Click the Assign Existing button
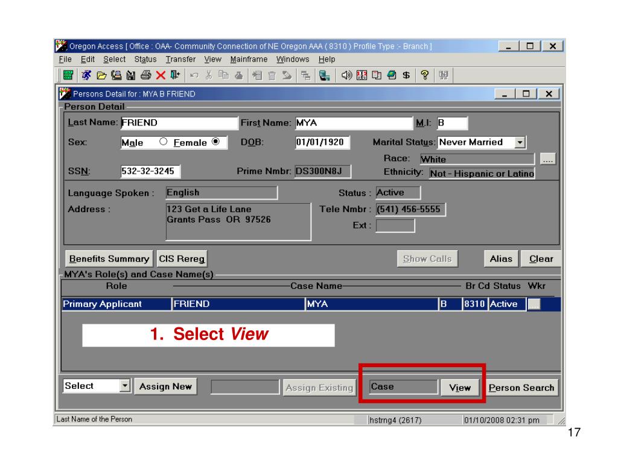The width and height of the screenshot is (618, 463). click(x=319, y=388)
